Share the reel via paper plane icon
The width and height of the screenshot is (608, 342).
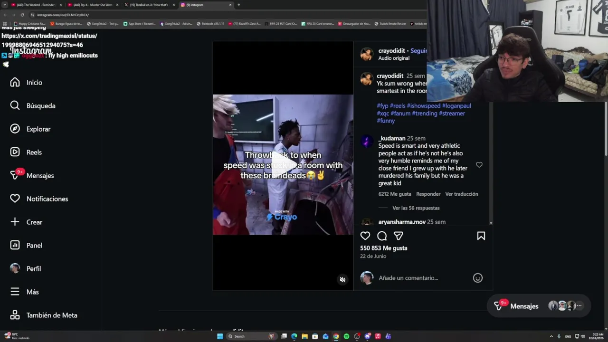pos(399,236)
